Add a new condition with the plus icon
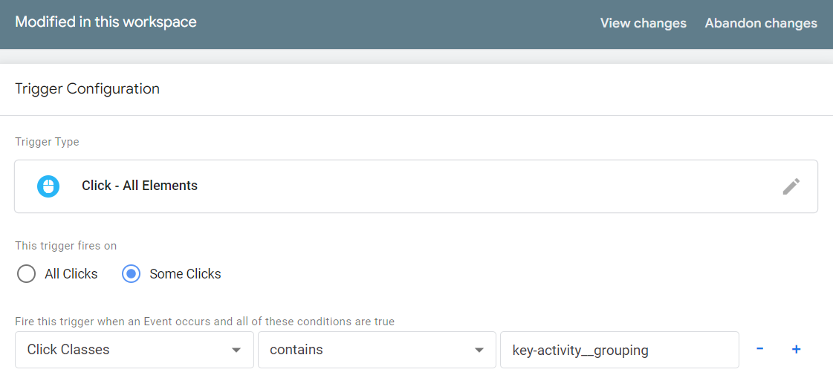 tap(796, 349)
